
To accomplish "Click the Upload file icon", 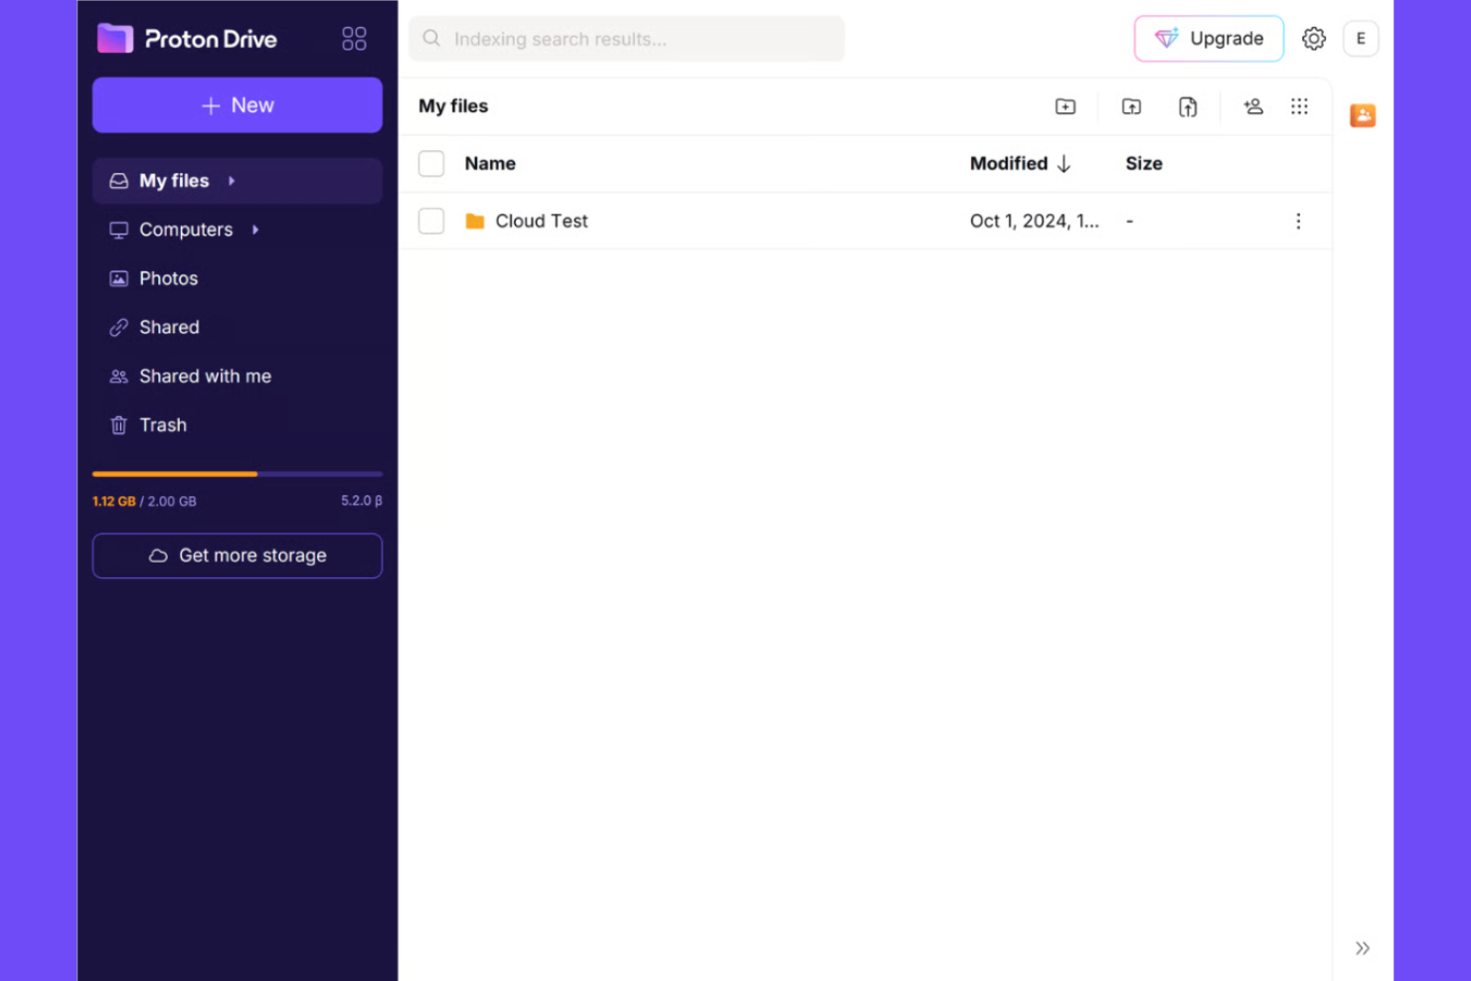I will click(x=1188, y=106).
